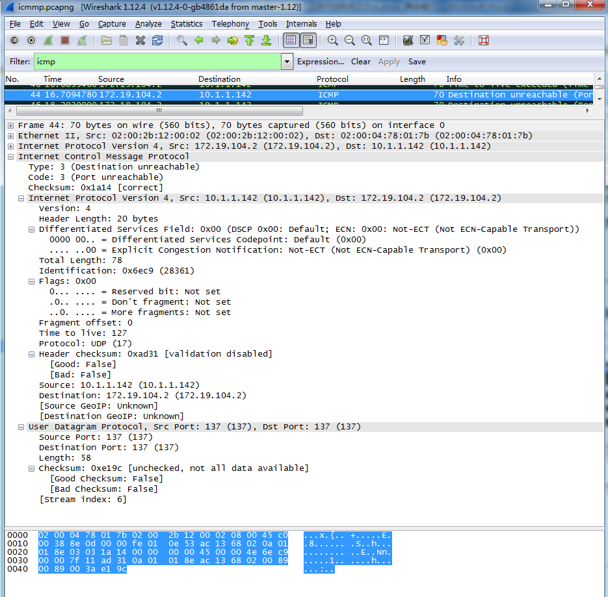This screenshot has width=608, height=597.
Task: Save this capture file icon
Action: (x=124, y=40)
